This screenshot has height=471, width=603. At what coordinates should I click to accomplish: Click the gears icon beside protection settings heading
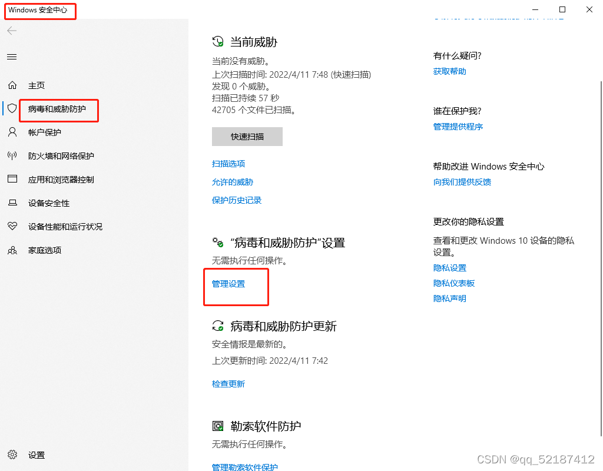tap(218, 243)
